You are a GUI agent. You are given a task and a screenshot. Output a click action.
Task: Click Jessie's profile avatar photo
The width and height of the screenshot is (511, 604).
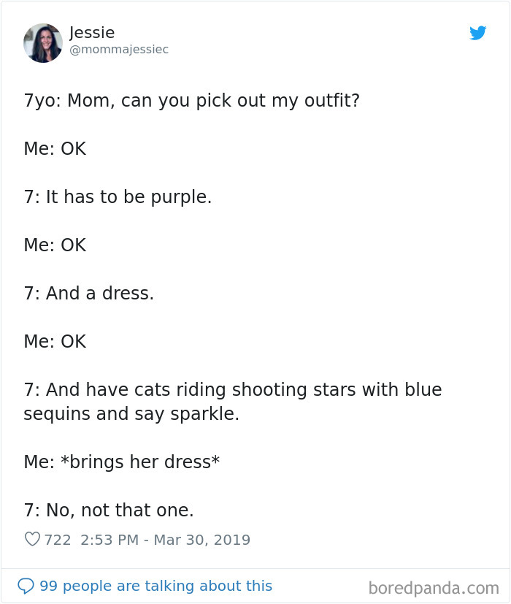coord(44,42)
